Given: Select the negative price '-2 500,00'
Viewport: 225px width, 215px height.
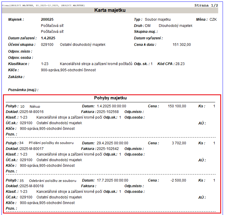Looking at the screenshot, I should [178, 180].
